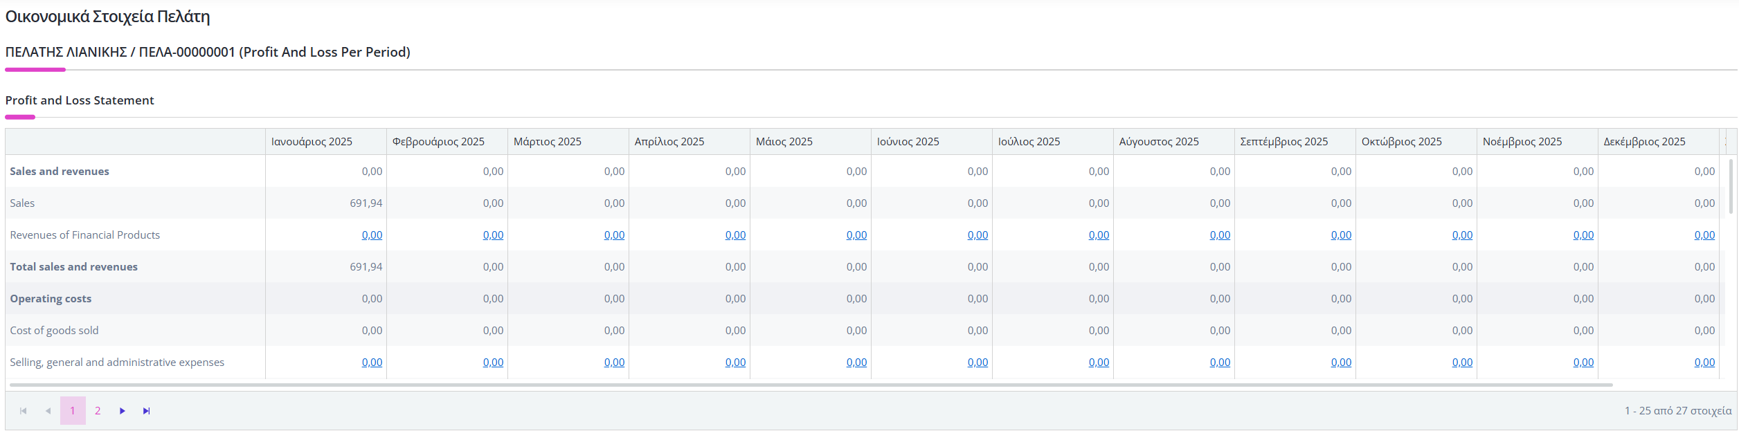Viewport: 1739px width, 431px height.
Task: Click the Φεβρουάριος 2025 column header
Action: pos(447,142)
